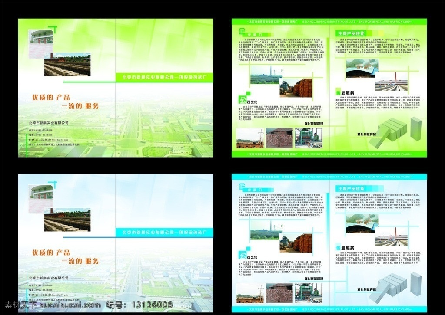Click the 强化质量管理 caption on the green inner spread
445x315 pixels.
point(314,124)
